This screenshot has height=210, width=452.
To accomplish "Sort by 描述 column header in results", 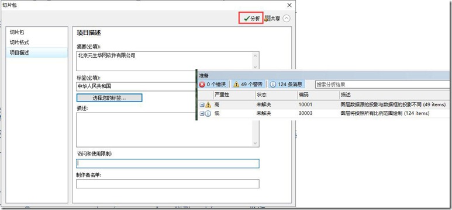I will click(395, 94).
